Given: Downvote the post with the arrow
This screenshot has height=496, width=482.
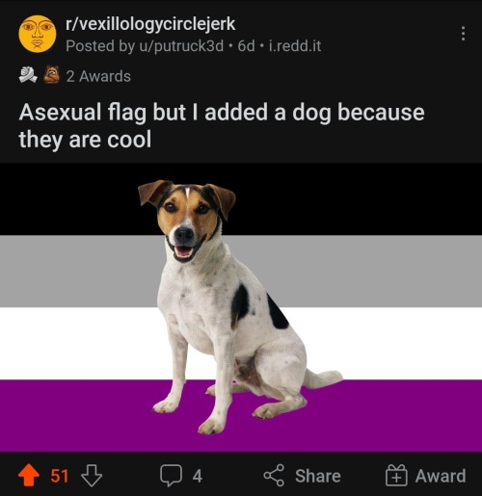Looking at the screenshot, I should (x=92, y=476).
